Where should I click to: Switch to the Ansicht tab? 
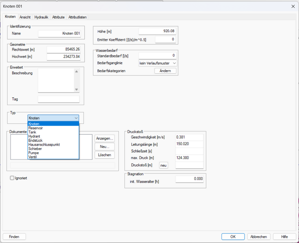[25, 17]
